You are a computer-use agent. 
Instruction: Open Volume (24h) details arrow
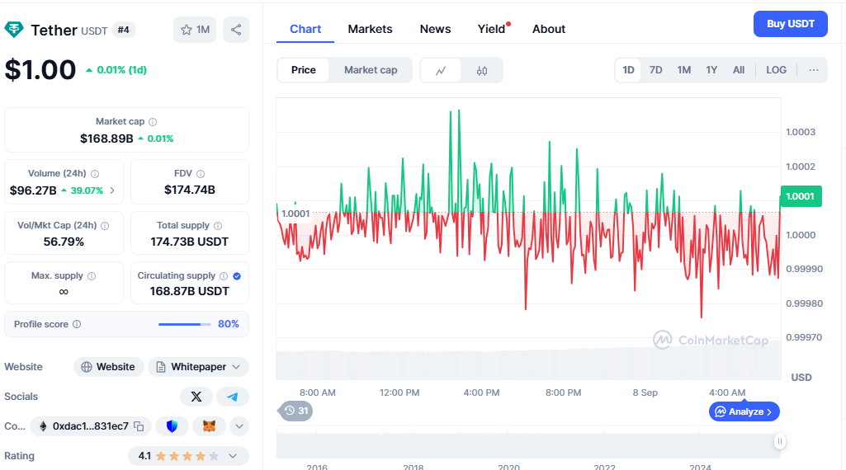click(x=112, y=190)
